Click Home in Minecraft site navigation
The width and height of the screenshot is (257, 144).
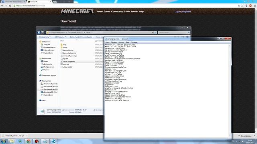100,12
